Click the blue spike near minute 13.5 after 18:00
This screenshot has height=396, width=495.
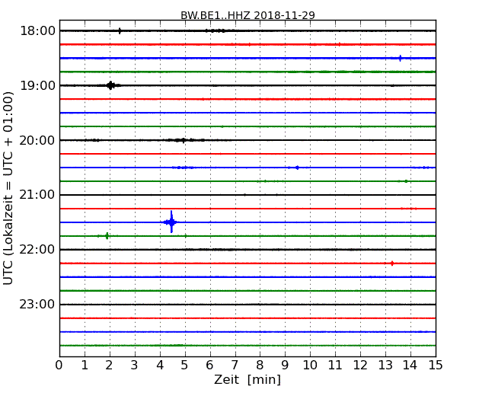pos(400,58)
